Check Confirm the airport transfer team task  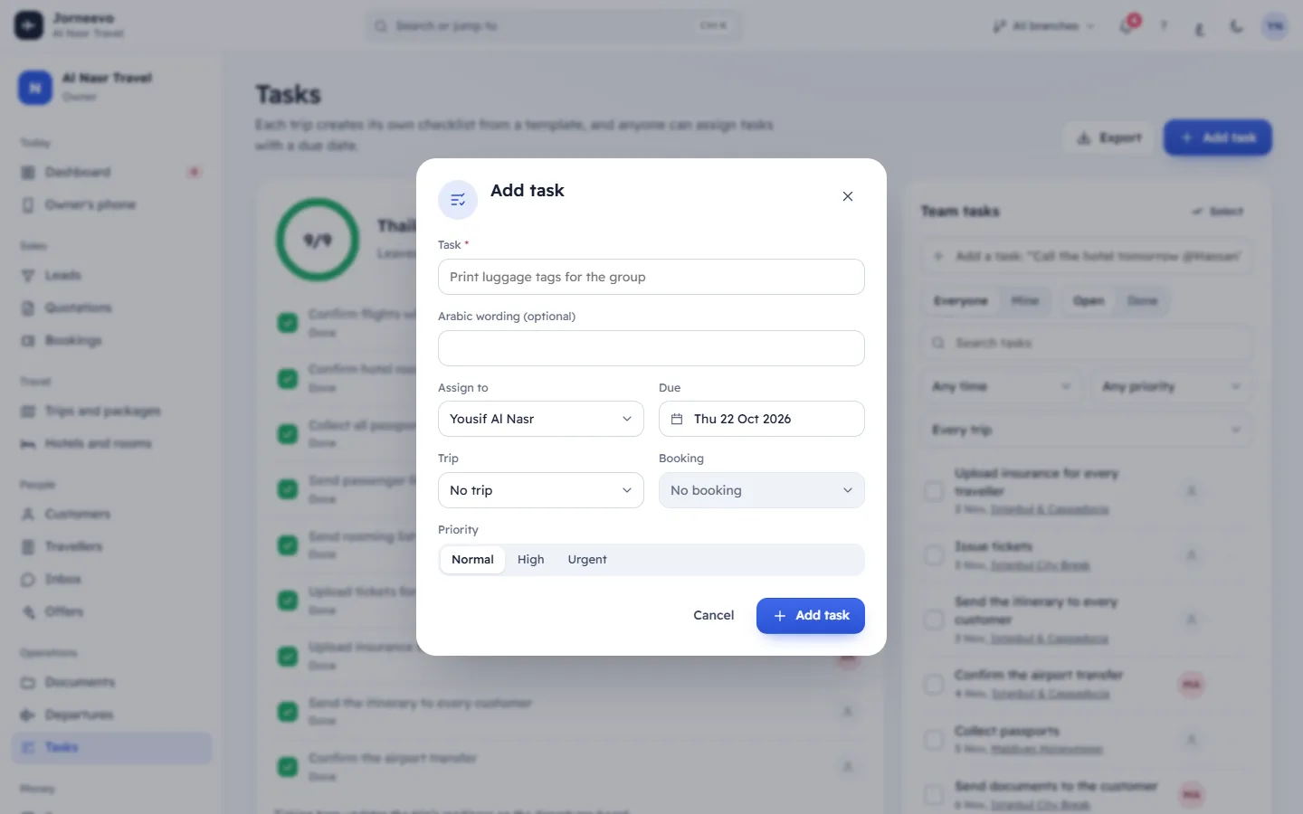tap(934, 684)
